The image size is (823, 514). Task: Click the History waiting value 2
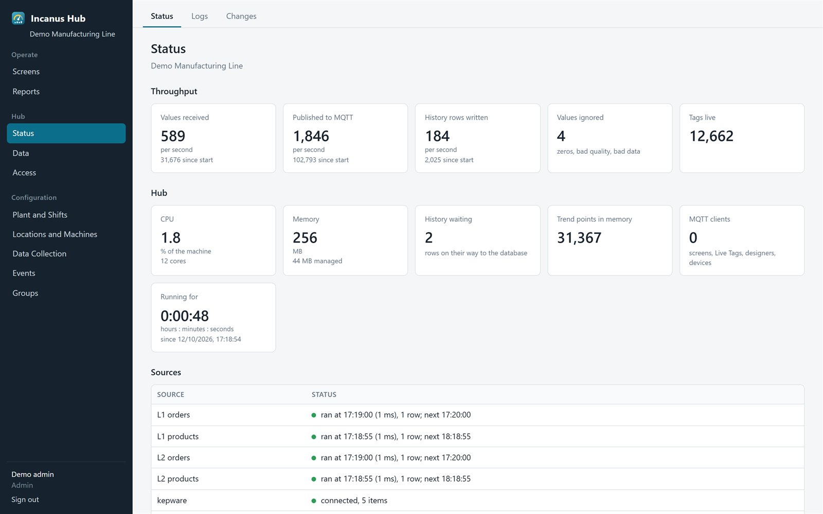[429, 238]
